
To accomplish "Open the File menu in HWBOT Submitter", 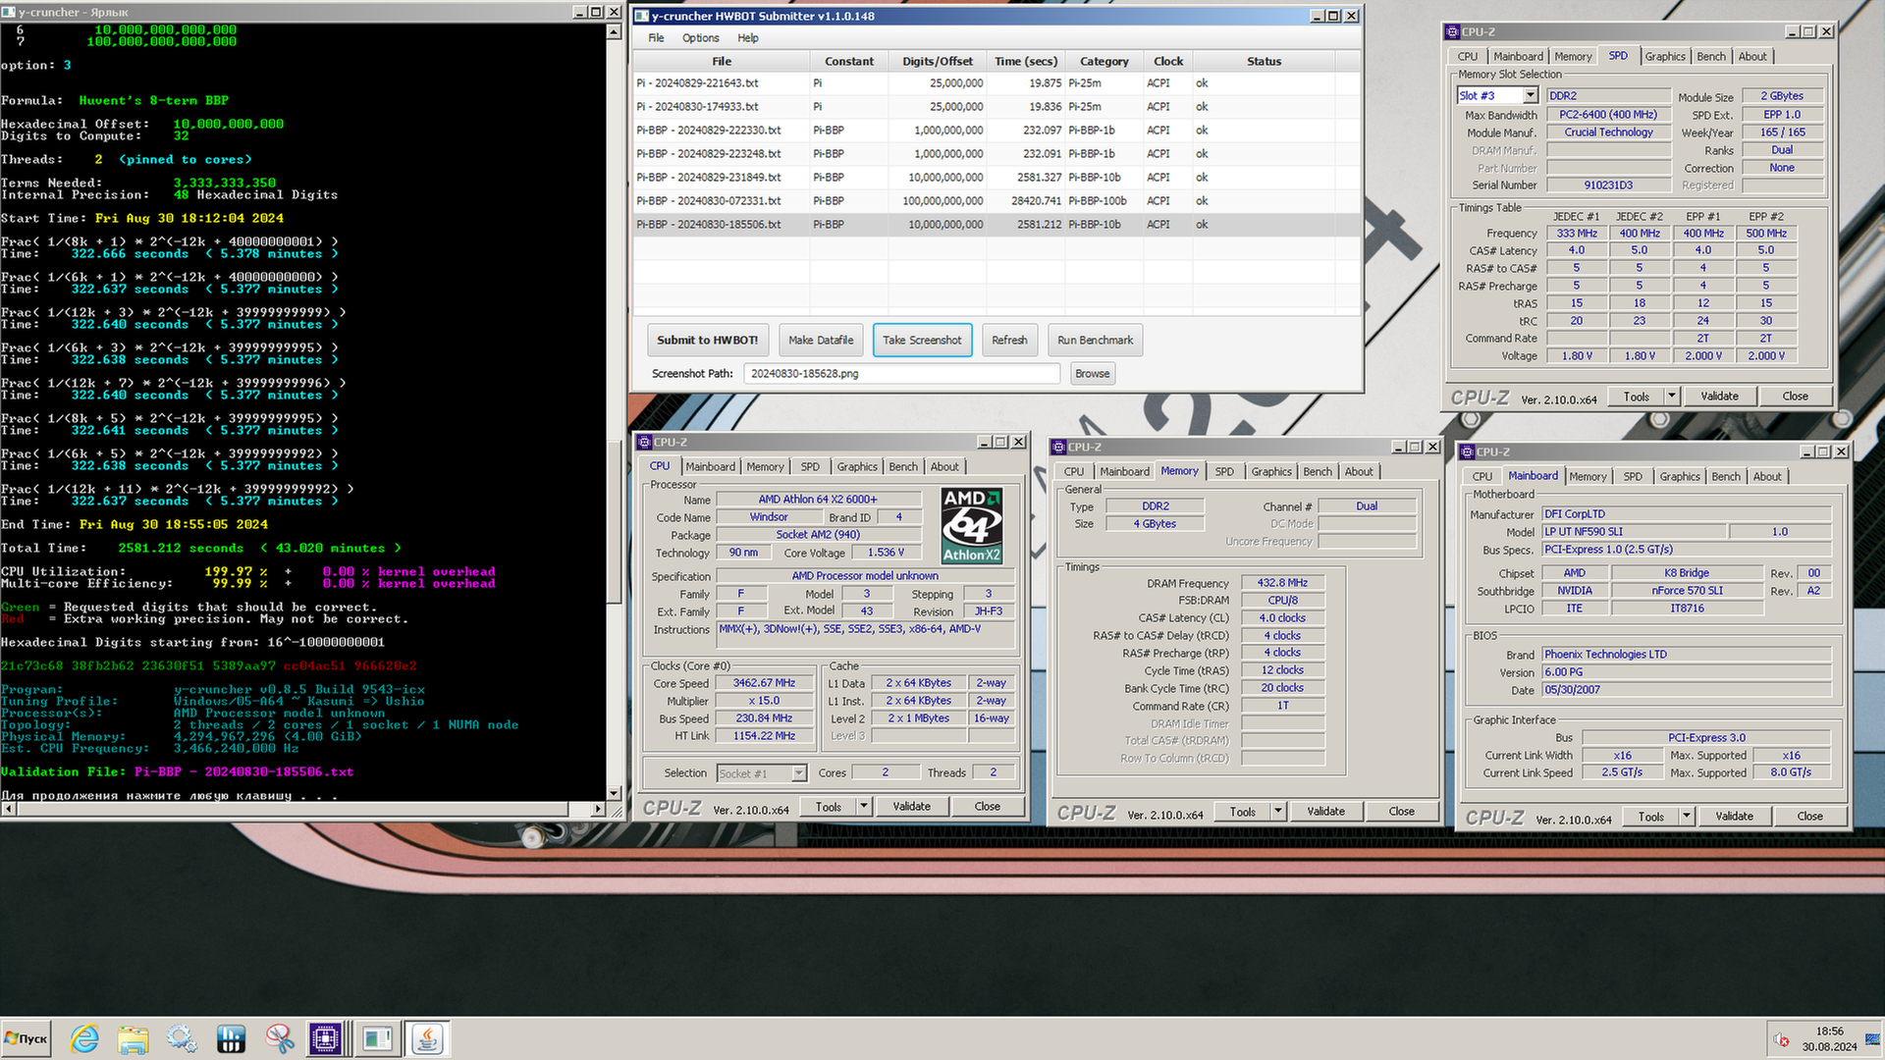I will click(x=656, y=37).
